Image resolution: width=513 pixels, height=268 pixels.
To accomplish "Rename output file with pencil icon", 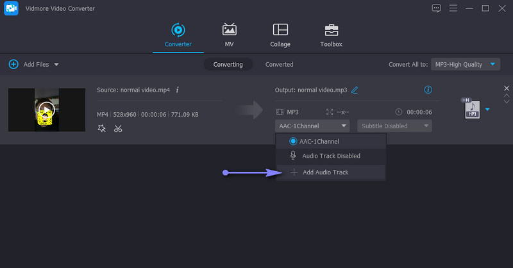I will point(355,90).
